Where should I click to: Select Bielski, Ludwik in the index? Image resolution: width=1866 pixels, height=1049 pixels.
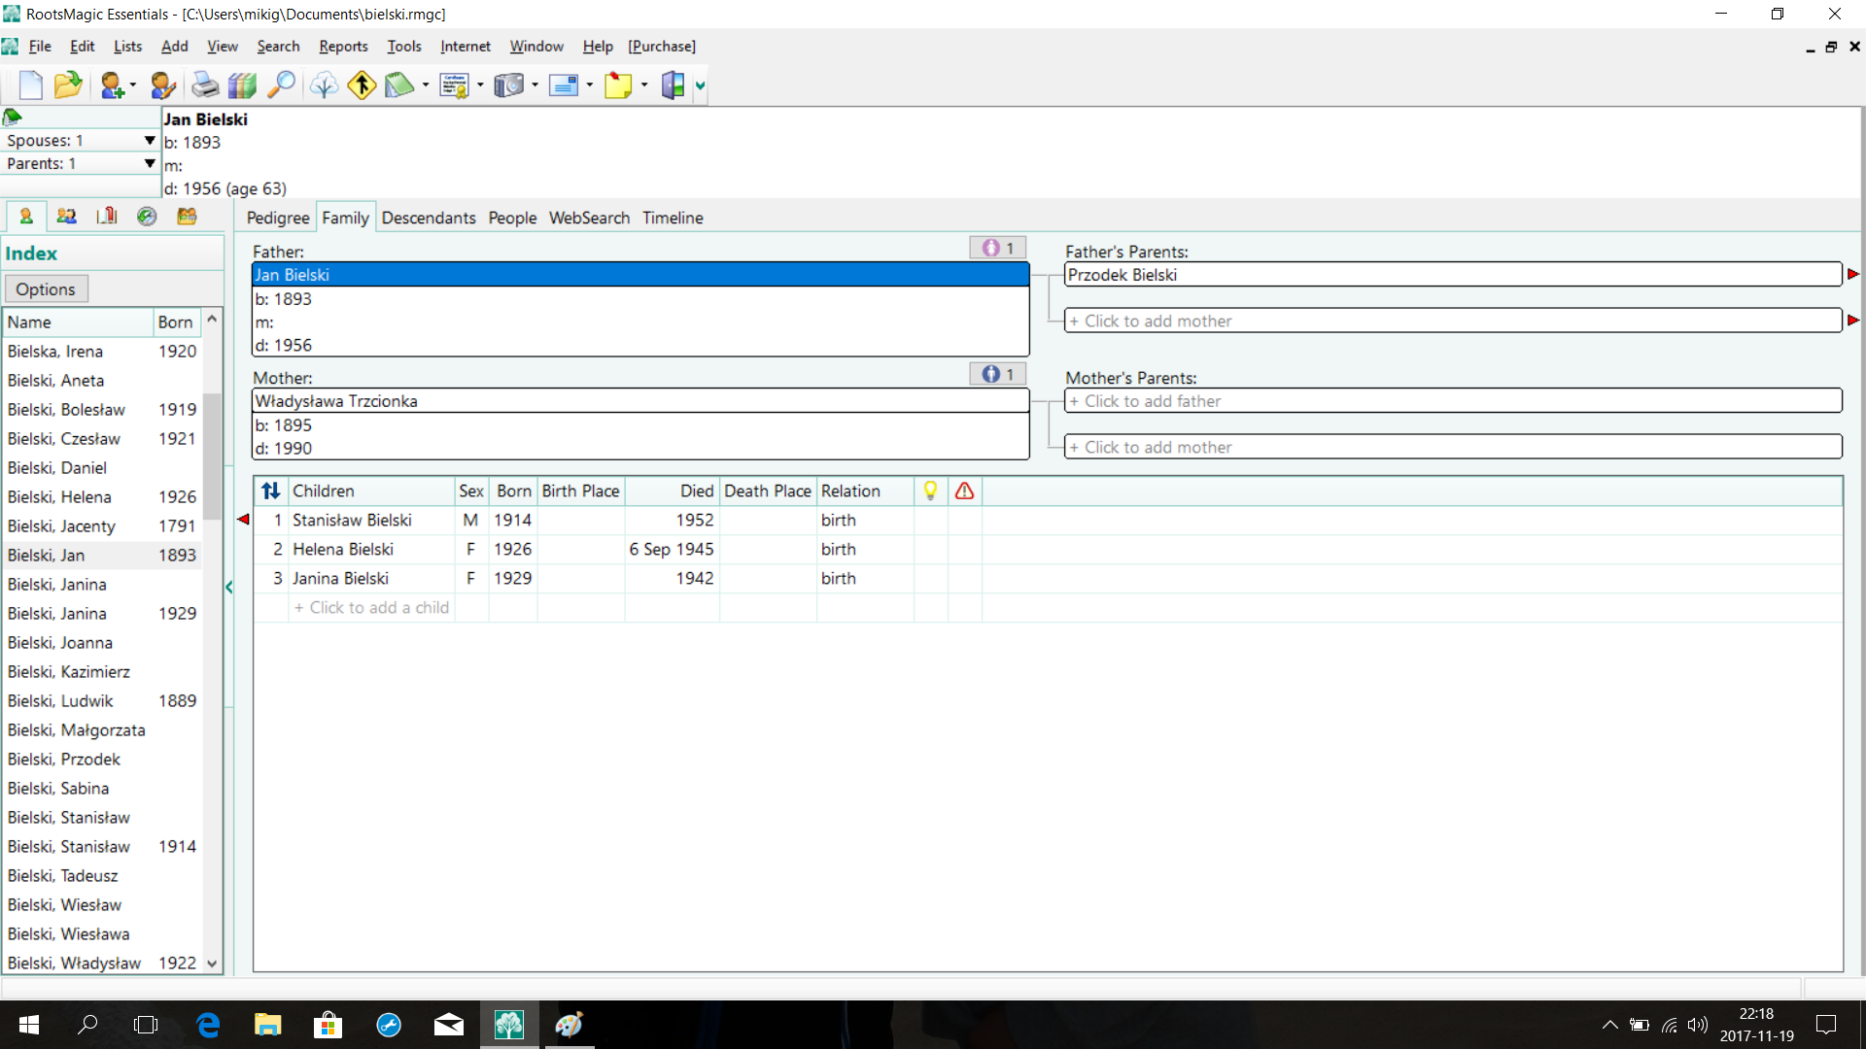click(x=102, y=700)
